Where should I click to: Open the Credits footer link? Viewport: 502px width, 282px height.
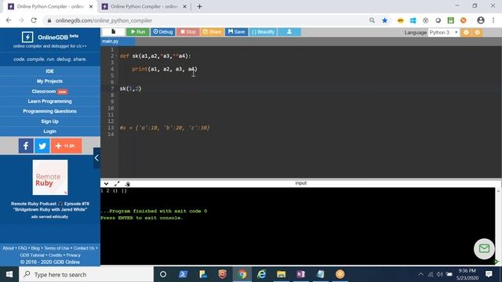pyautogui.click(x=55, y=255)
